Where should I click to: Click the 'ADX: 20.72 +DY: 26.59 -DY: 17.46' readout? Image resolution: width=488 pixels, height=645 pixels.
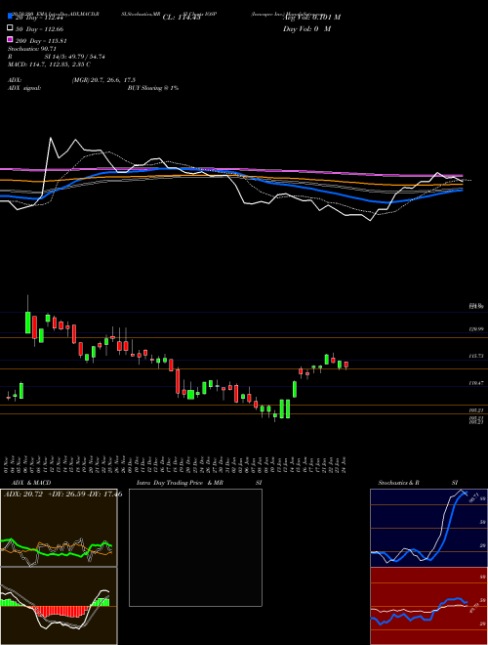62,494
